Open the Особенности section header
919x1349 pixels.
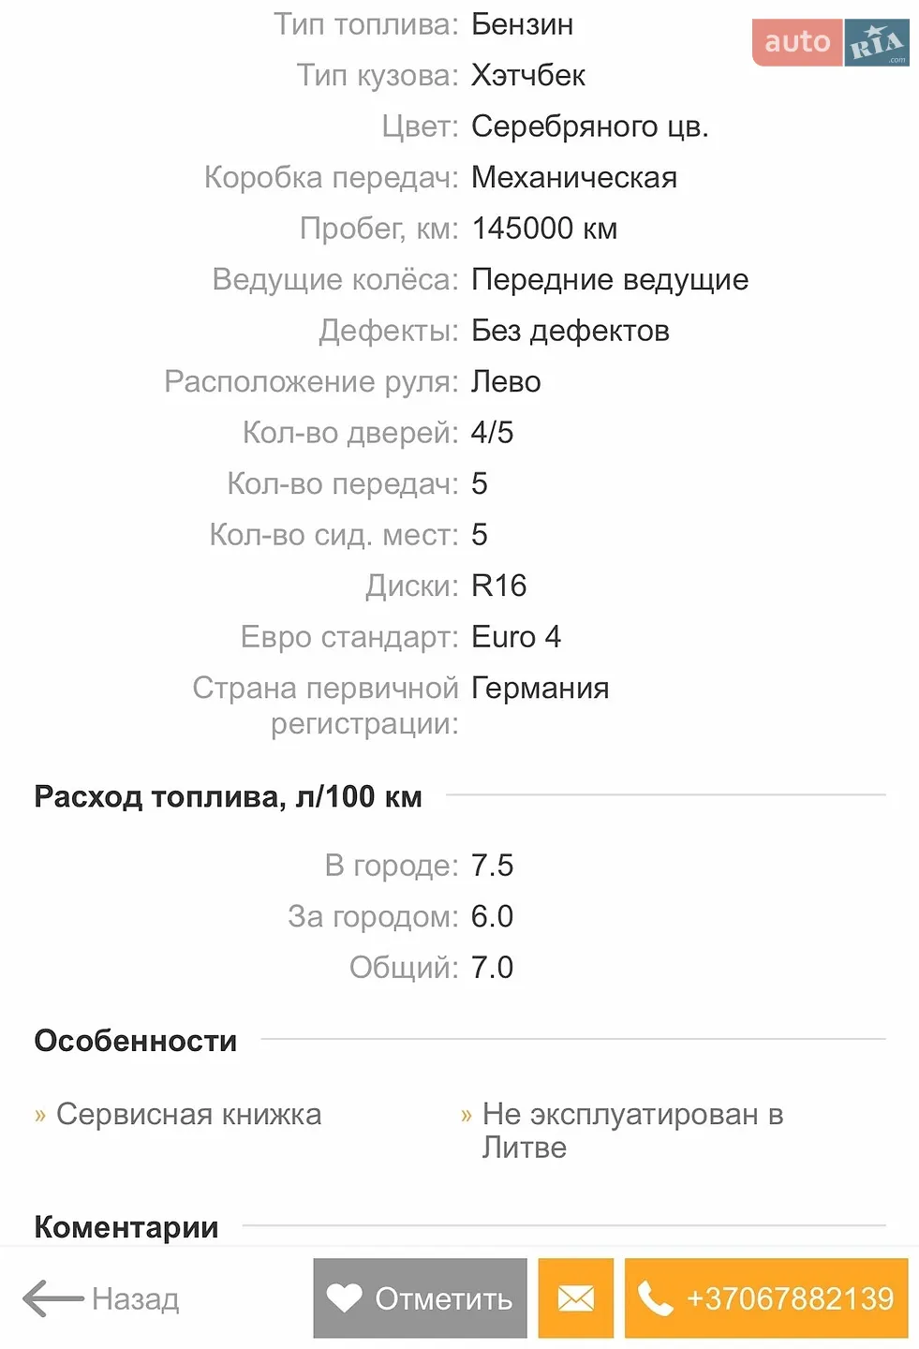pos(136,1041)
